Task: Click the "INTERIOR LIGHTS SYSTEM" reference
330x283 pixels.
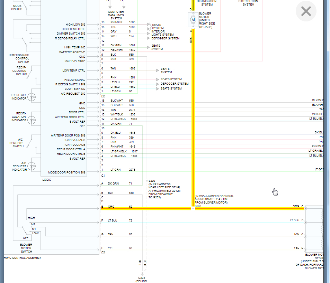Action: point(162,33)
